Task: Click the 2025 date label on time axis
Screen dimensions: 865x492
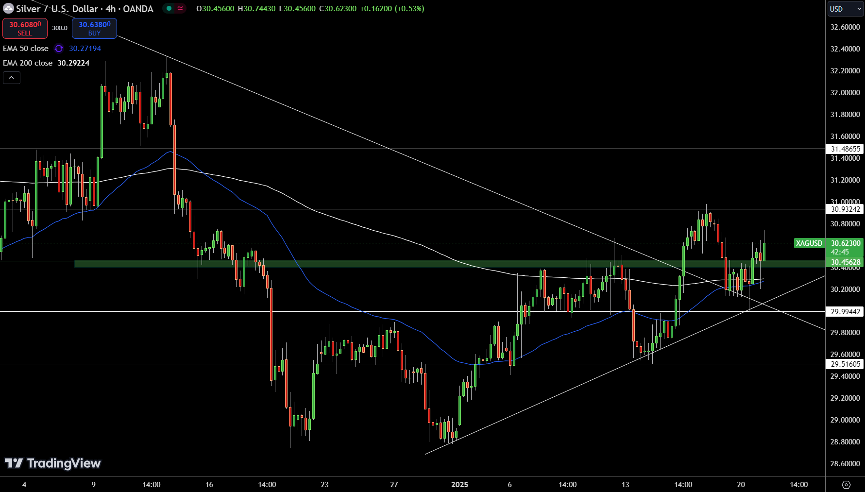Action: tap(459, 485)
